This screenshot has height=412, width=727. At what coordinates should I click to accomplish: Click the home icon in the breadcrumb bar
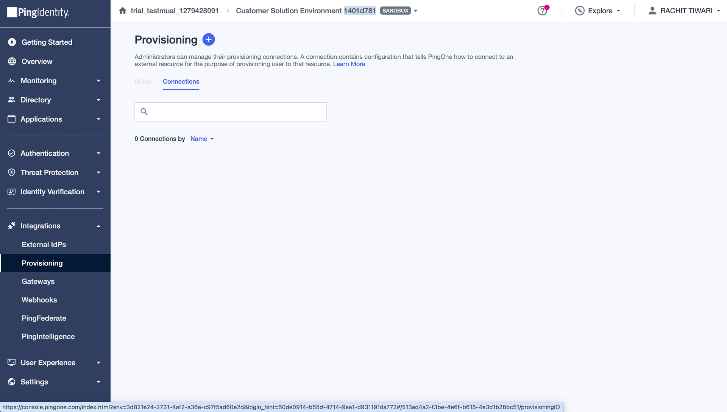(x=122, y=11)
